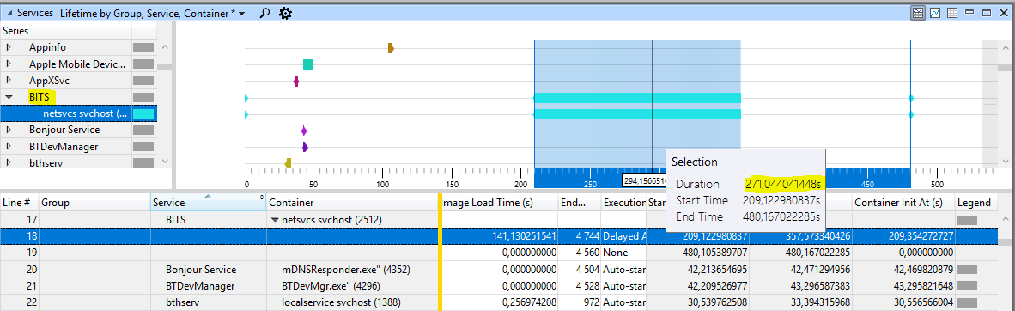Open the search magnifier icon
The image size is (1015, 311).
[x=264, y=13]
